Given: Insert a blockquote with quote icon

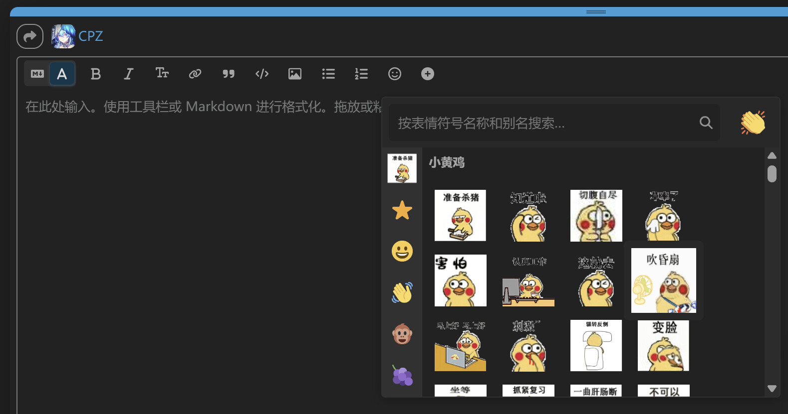Looking at the screenshot, I should (x=228, y=74).
